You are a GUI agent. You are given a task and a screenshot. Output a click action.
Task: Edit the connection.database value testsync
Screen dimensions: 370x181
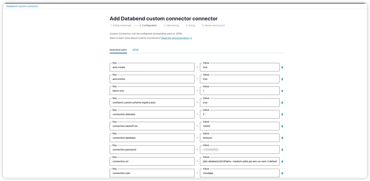(240, 138)
